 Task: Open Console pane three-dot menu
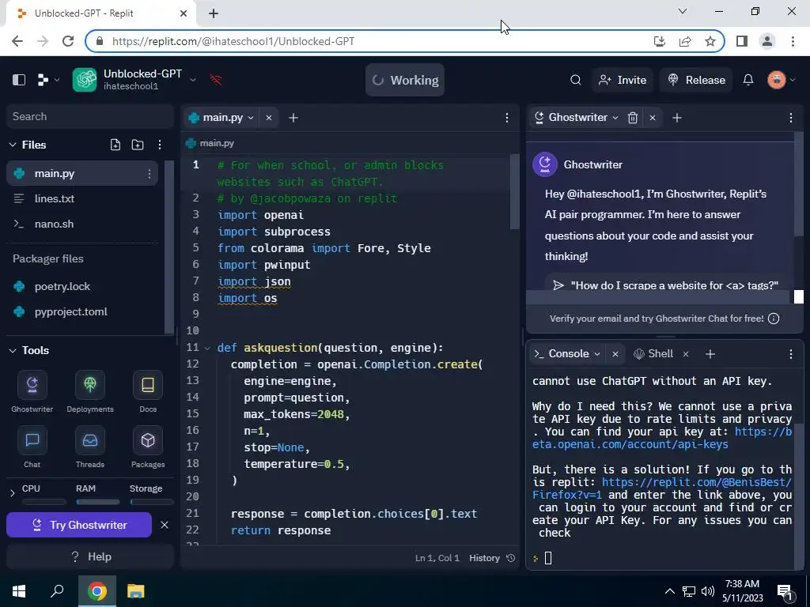(x=790, y=354)
